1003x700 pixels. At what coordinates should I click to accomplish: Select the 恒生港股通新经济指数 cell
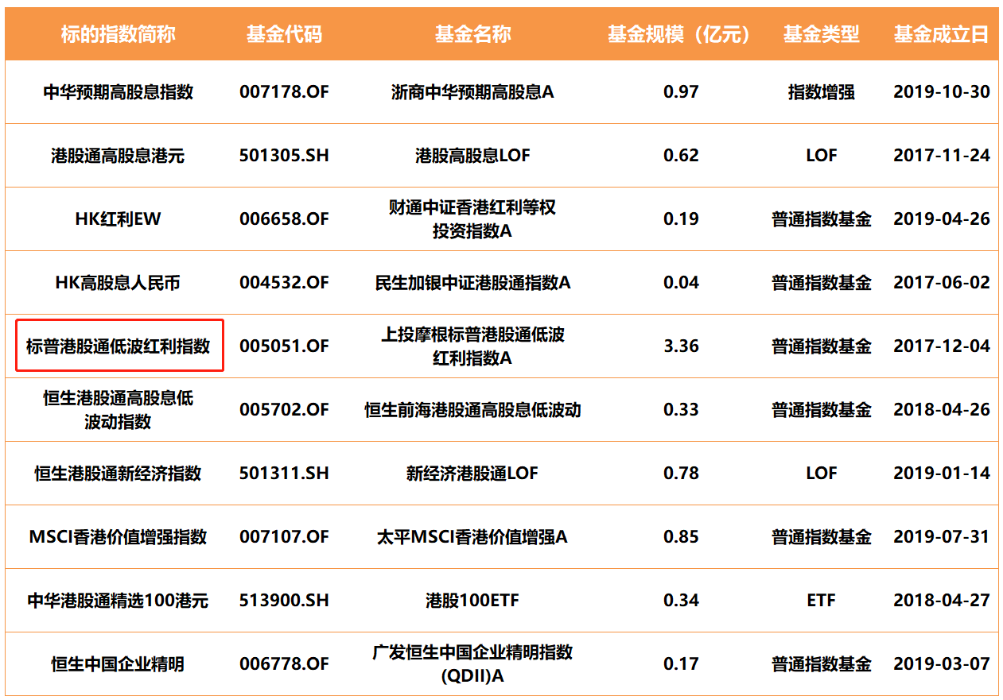119,474
